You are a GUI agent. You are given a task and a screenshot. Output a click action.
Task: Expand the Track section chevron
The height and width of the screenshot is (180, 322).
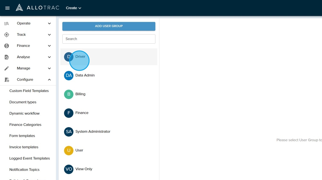tap(49, 35)
